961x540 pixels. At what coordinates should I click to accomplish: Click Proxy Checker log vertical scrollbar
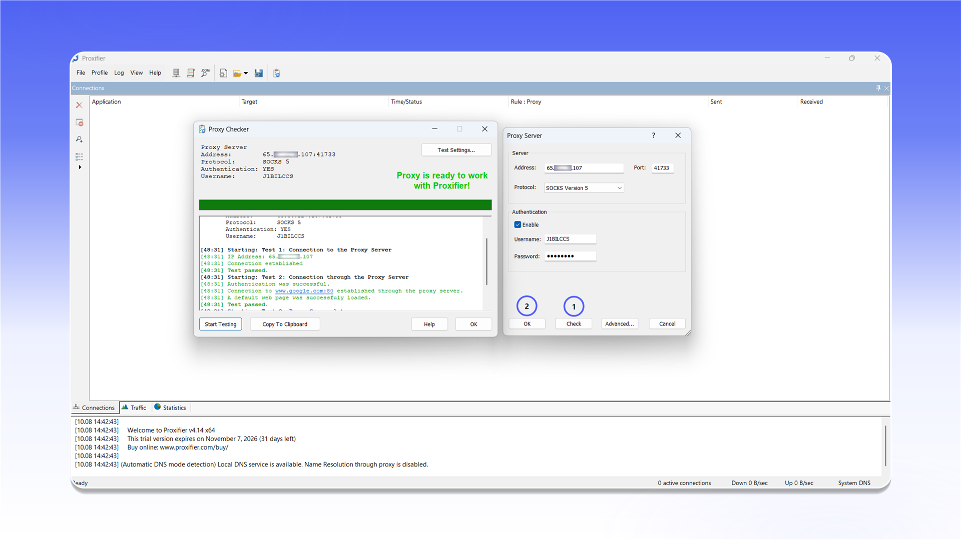pyautogui.click(x=487, y=262)
